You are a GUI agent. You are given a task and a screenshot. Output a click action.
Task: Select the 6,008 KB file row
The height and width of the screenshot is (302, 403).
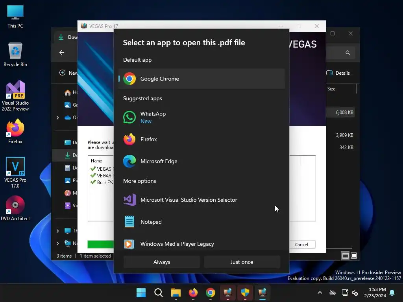pyautogui.click(x=340, y=112)
